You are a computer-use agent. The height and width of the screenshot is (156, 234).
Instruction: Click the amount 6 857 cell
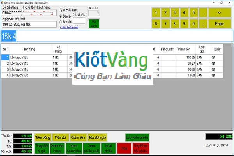pos(185,64)
